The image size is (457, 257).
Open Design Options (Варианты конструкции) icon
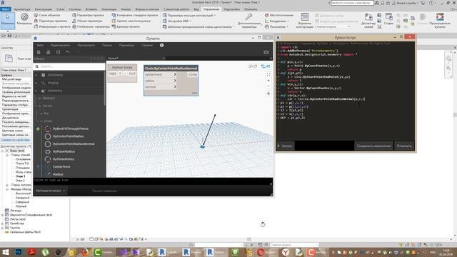[x=305, y=17]
